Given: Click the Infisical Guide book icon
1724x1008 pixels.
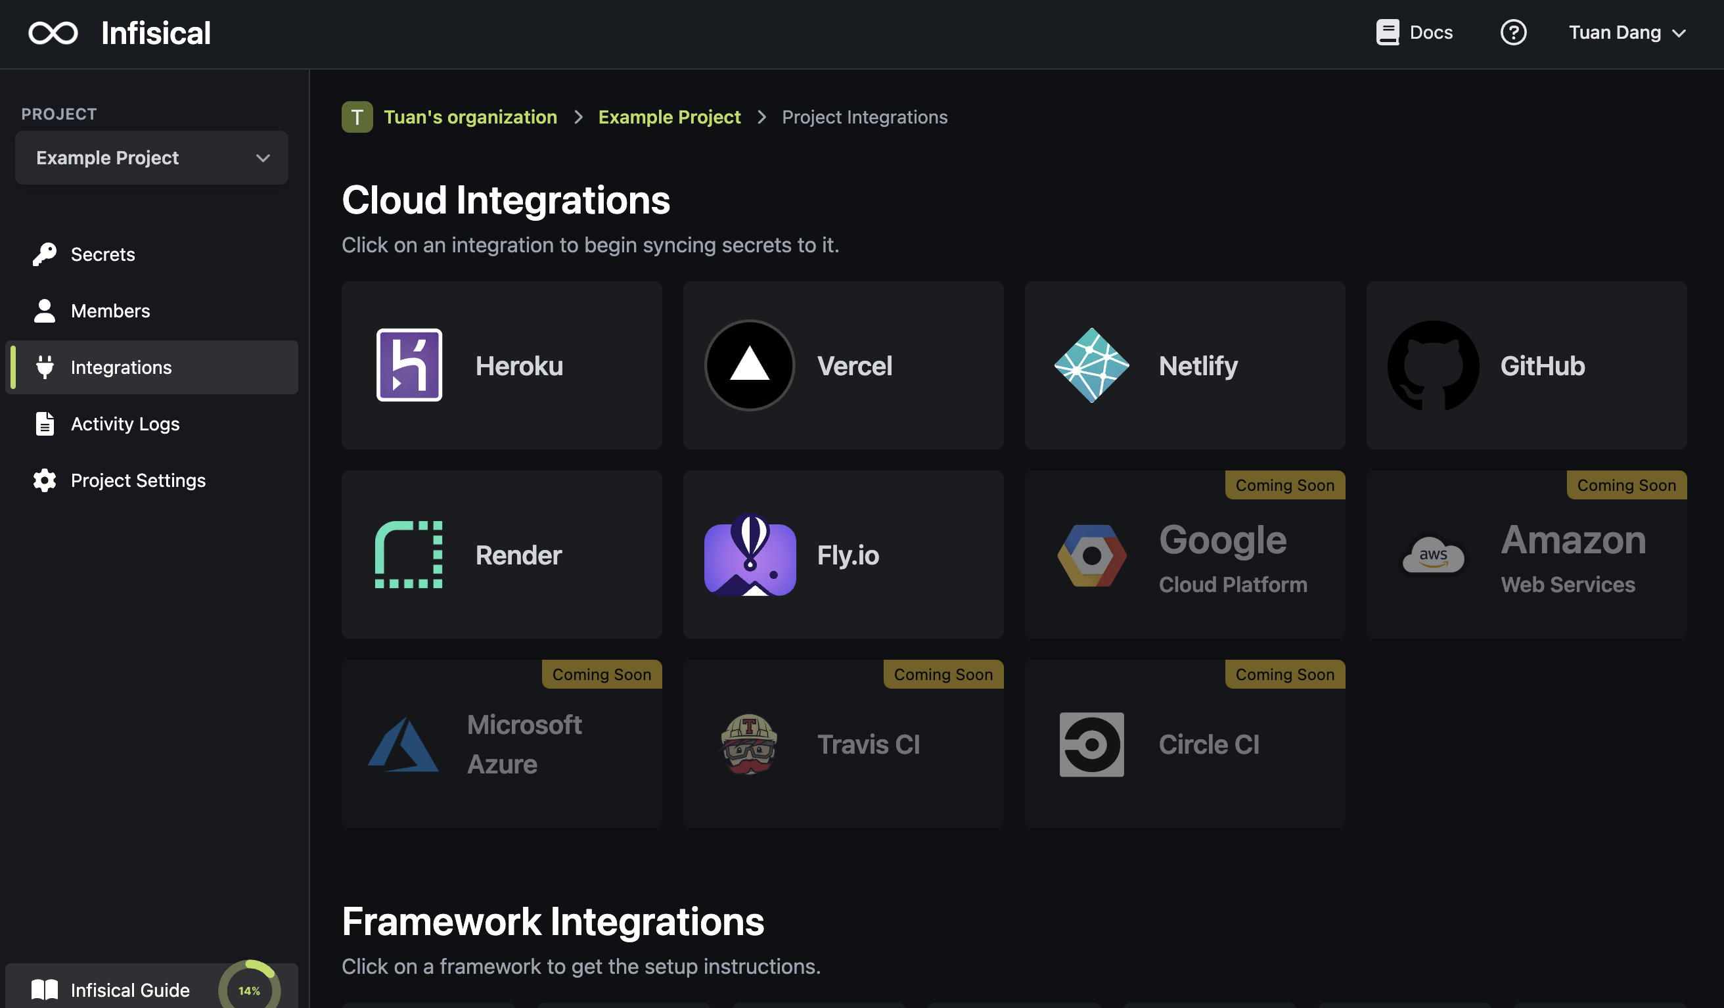Looking at the screenshot, I should pos(45,990).
